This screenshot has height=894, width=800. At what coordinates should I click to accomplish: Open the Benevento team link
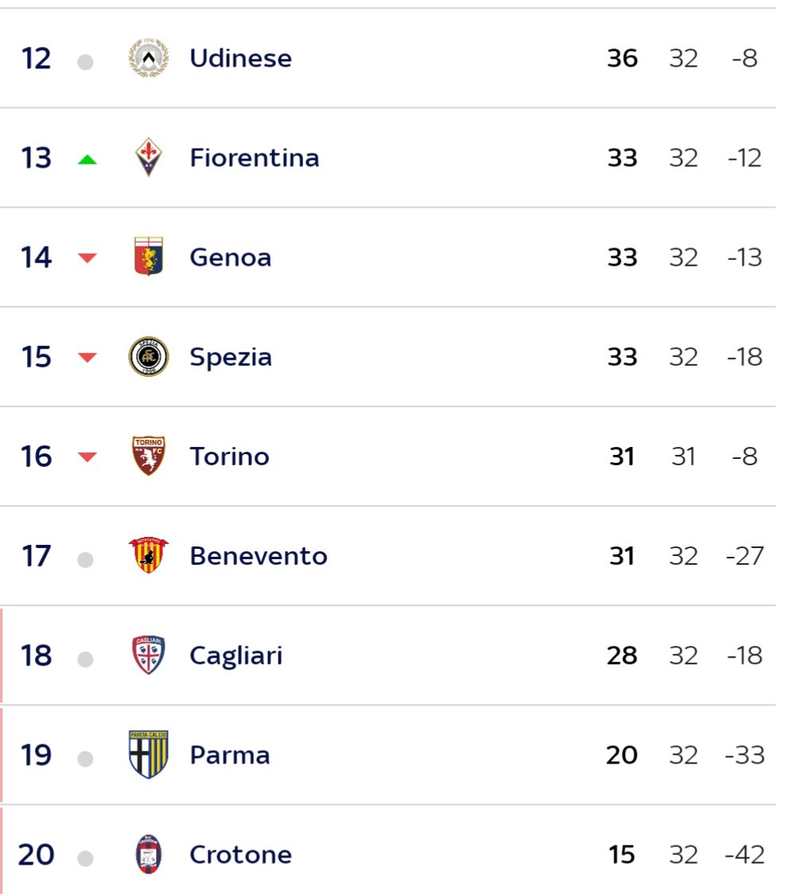(x=258, y=556)
